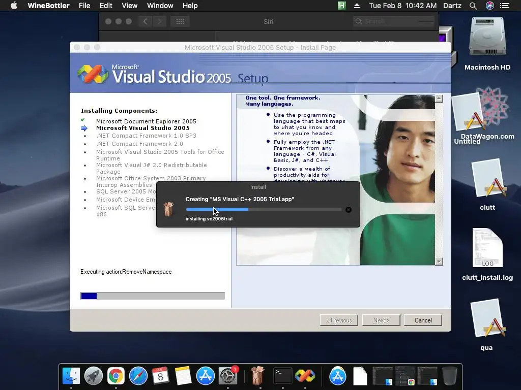
Task: Open Terminal from the Dock
Action: point(282,376)
